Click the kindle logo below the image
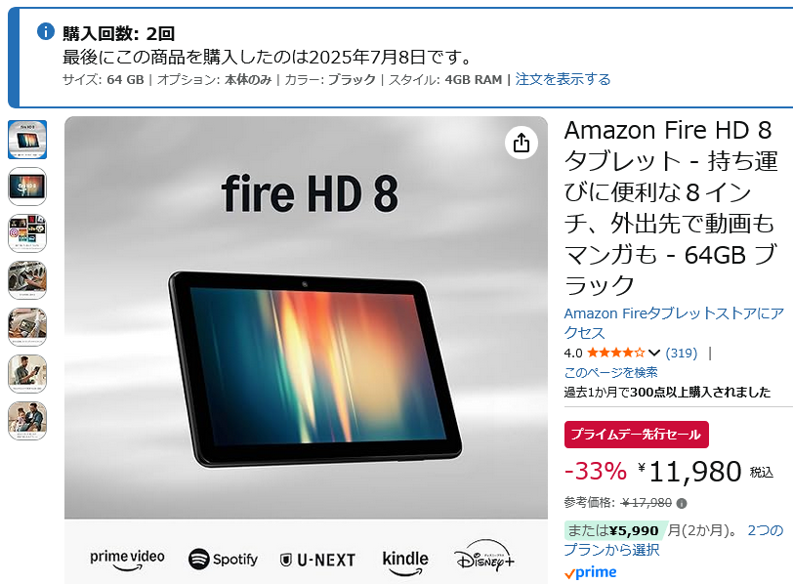Viewport: 793px width, 584px height. [405, 562]
